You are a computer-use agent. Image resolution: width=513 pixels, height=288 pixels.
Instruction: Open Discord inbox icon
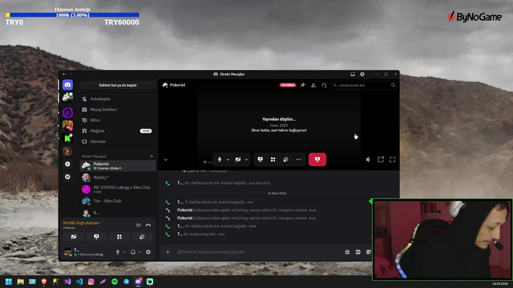[x=353, y=74]
